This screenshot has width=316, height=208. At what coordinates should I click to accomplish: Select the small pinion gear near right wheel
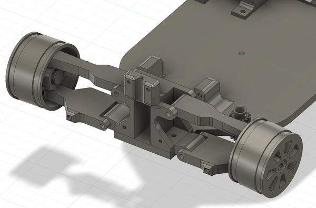241,114
